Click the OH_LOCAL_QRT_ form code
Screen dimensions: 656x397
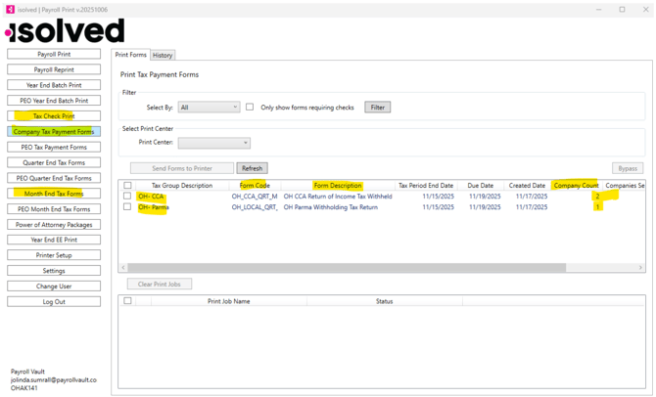pyautogui.click(x=255, y=207)
